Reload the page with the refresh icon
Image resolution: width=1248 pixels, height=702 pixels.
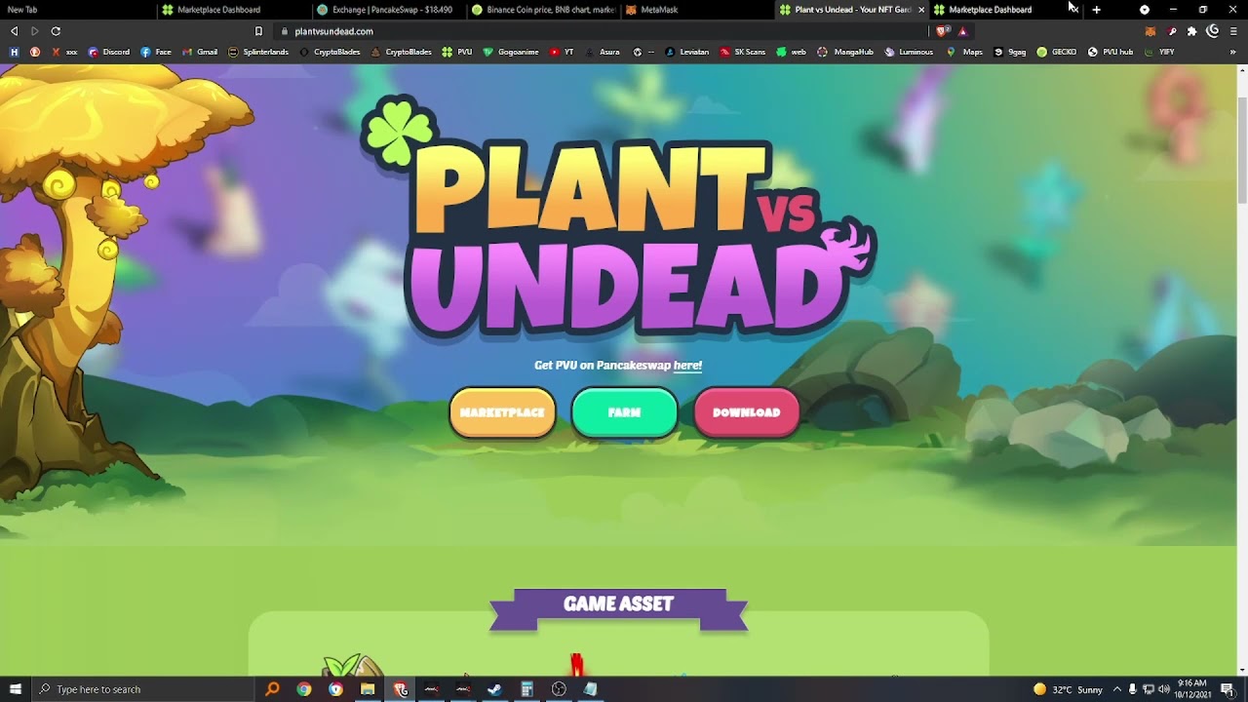(x=56, y=31)
